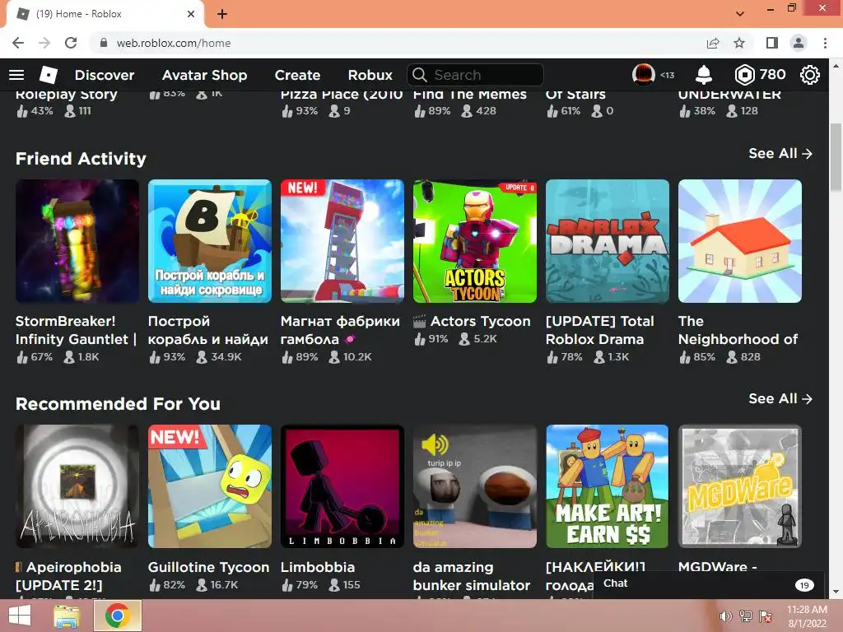Image resolution: width=843 pixels, height=632 pixels.
Task: Reload the Roblox page
Action: (x=71, y=43)
